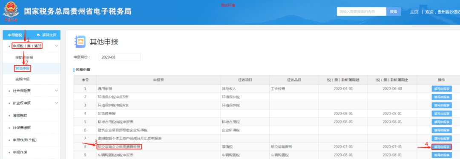The height and width of the screenshot is (159, 460).
Task: Collapse the 申报税(费)清册 chevron
Action: point(56,46)
